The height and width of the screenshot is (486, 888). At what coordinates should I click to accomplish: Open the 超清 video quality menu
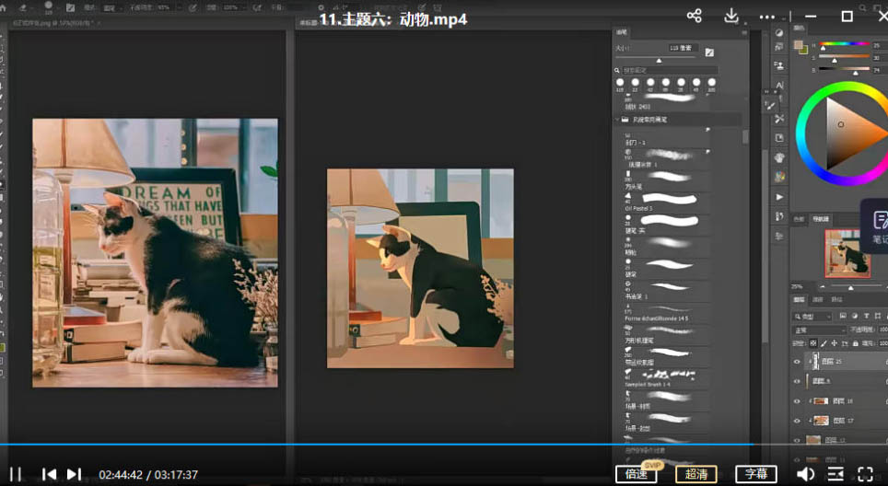[x=696, y=474]
